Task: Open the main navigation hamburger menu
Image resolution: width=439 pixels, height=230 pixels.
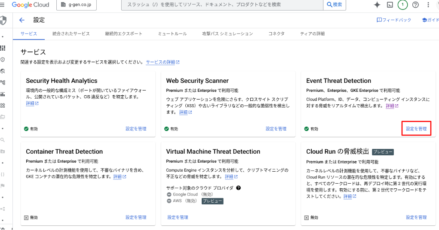Action: point(2,5)
